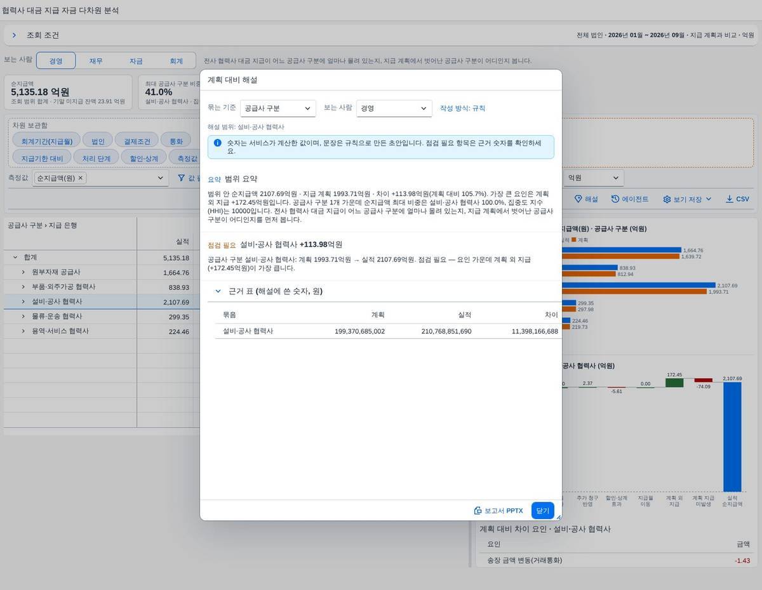Click the 법인 dimension chip
The width and height of the screenshot is (762, 590).
[x=98, y=141]
